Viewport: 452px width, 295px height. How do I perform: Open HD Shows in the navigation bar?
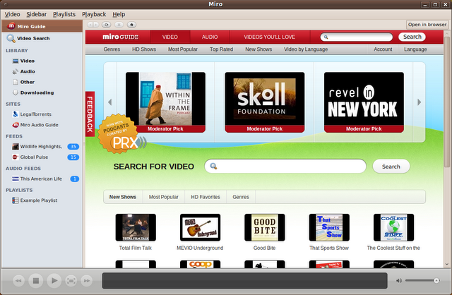click(144, 49)
